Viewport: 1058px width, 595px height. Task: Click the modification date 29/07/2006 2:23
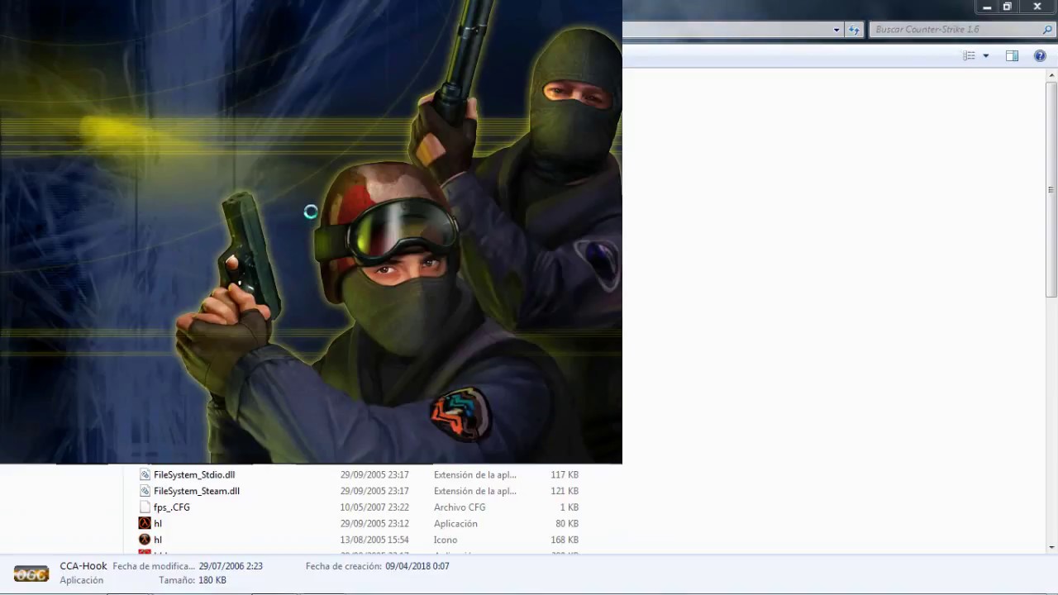tap(231, 566)
